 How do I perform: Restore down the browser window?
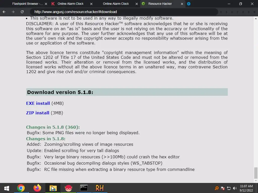tap(241, 4)
